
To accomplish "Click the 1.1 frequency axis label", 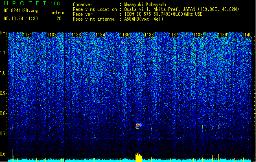I will point(4,53).
